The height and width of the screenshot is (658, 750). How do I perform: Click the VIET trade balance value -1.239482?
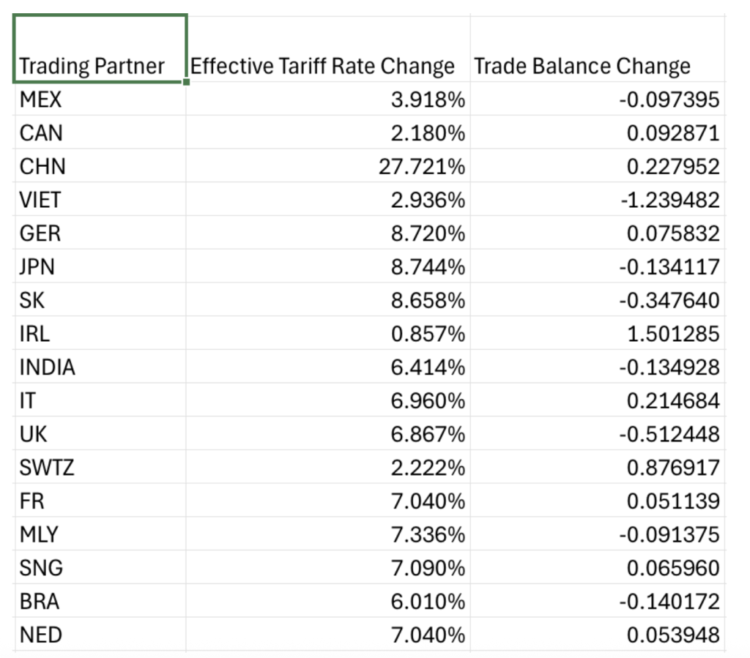point(597,200)
